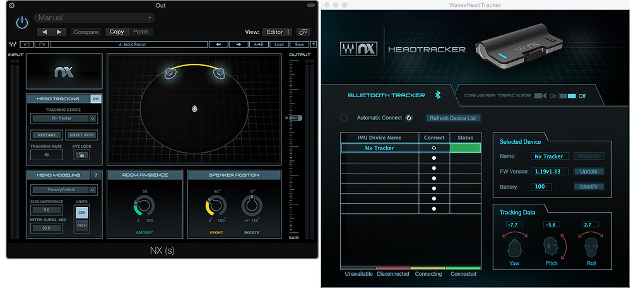Select the Tracking Rate value field
Screen dimensions: 631x289
tap(46, 155)
